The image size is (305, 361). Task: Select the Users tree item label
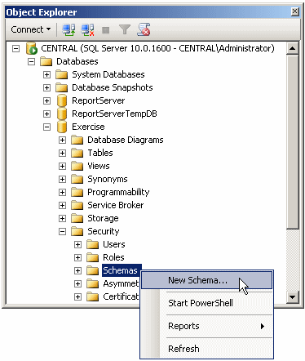click(x=114, y=244)
